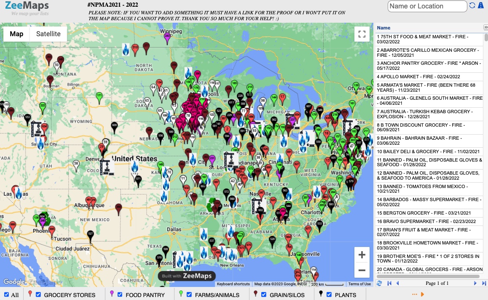
Task: Click the blue flame marker at Las Vegas
Action: [x=19, y=193]
